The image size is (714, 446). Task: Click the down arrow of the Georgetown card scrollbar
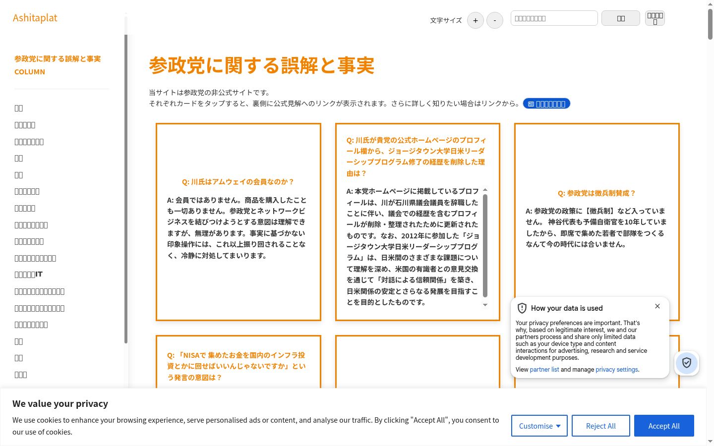tap(485, 305)
